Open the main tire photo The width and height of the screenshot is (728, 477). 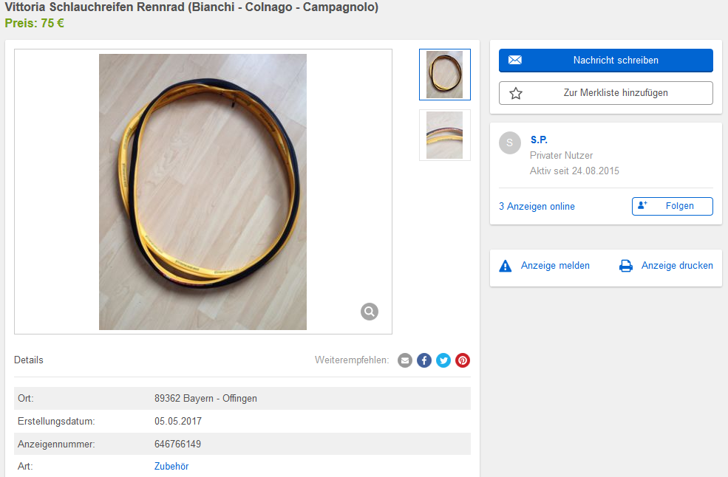point(203,192)
